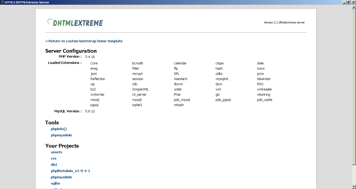This screenshot has width=356, height=189.
Task: Open the sqlite project
Action: pos(55,183)
